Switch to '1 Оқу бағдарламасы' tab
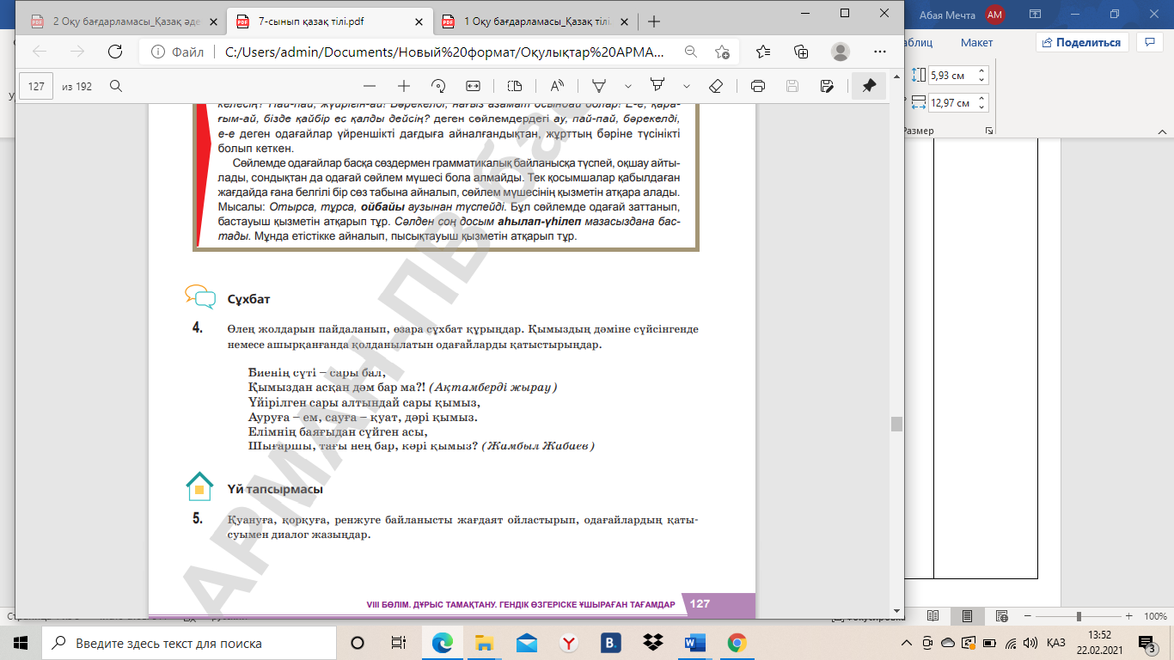The height and width of the screenshot is (660, 1174). point(533,21)
